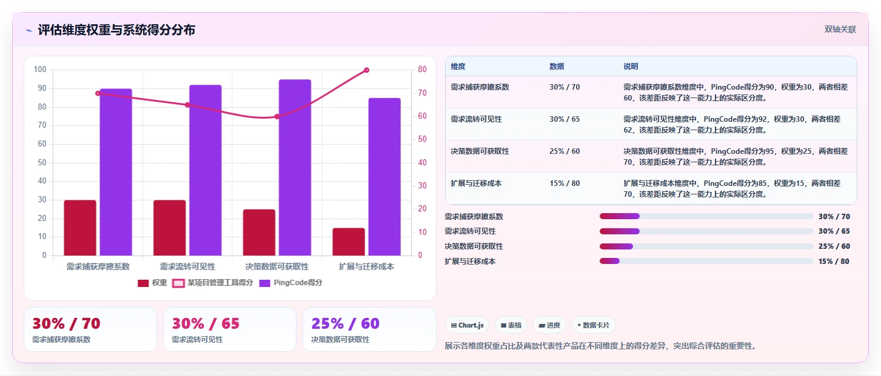Click the 扩展与迁移成本 x-axis label

pyautogui.click(x=367, y=266)
